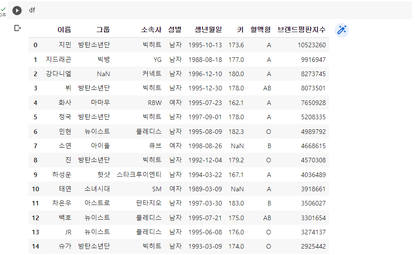
Task: Select the 판타지오 agency cell
Action: [x=149, y=203]
